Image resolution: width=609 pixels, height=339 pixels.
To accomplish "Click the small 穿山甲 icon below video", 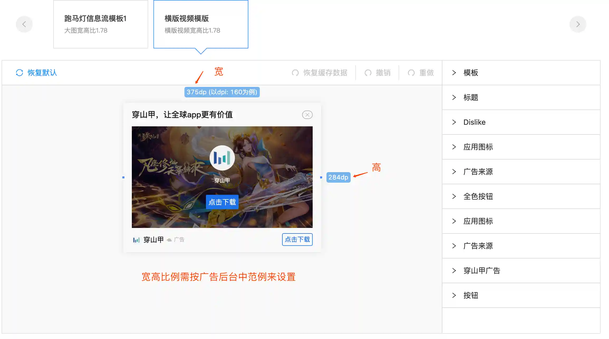I will (x=136, y=240).
